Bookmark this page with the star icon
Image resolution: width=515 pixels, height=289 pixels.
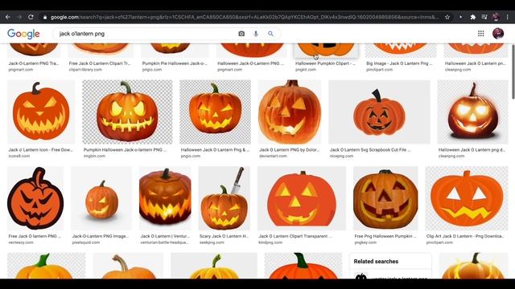coord(447,17)
